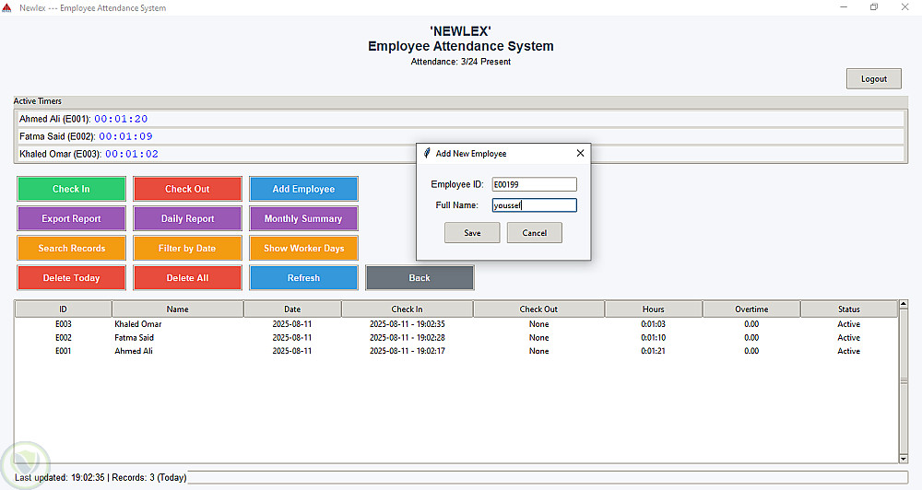The width and height of the screenshot is (922, 490).
Task: Click Export Report button
Action: pos(71,218)
